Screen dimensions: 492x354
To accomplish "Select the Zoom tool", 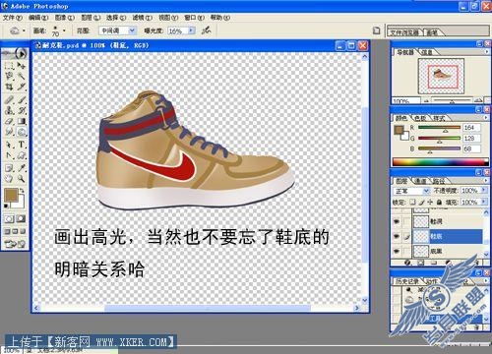I will pos(22,179).
